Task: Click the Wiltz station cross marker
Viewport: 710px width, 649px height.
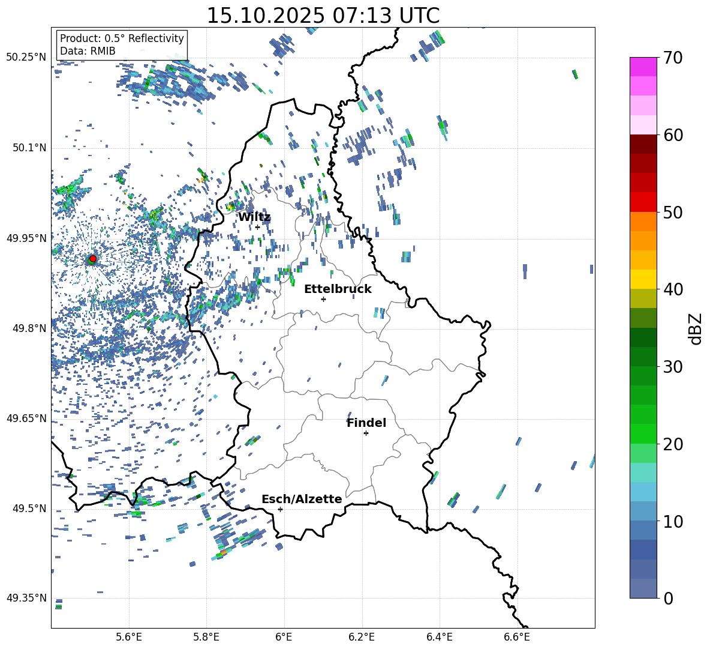Action: (257, 227)
